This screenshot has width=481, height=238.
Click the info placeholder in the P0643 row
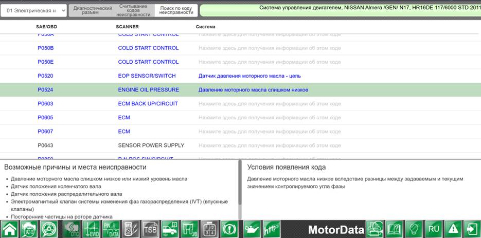270,145
